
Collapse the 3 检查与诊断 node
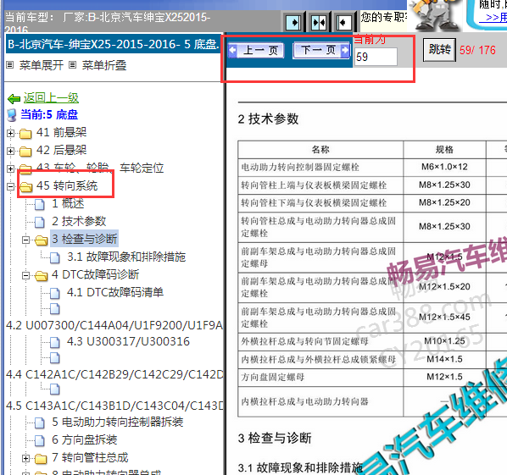tap(26, 240)
